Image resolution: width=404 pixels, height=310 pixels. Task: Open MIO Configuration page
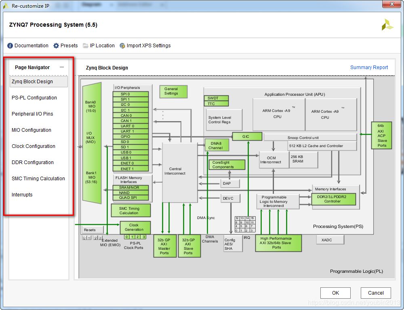click(x=32, y=130)
